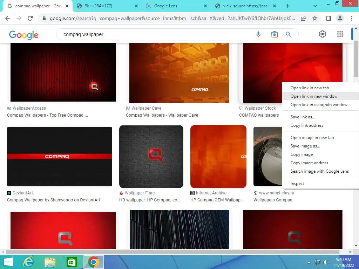Close the compaq wallpaper tab
359x269 pixels.
click(67, 6)
